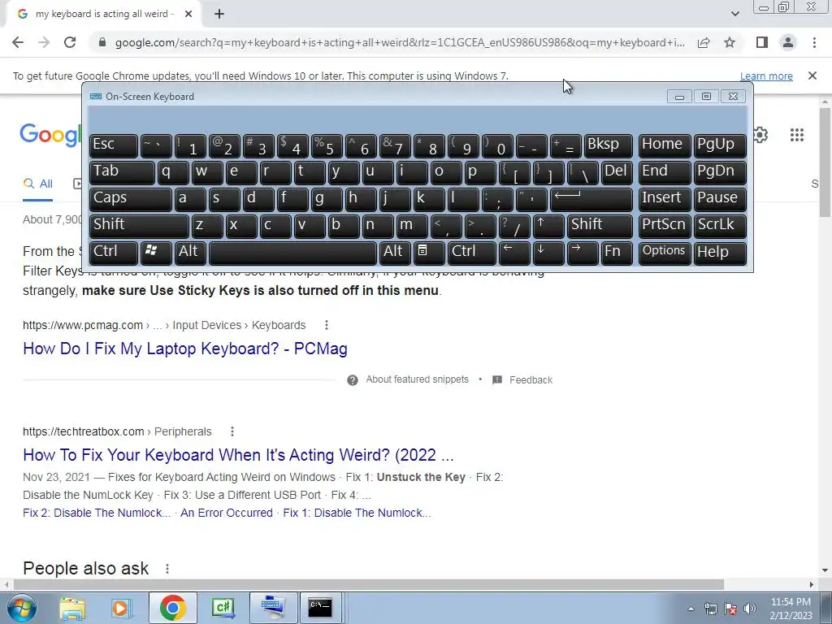Image resolution: width=832 pixels, height=624 pixels.
Task: Open Windows Explorer from taskbar
Action: point(72,608)
